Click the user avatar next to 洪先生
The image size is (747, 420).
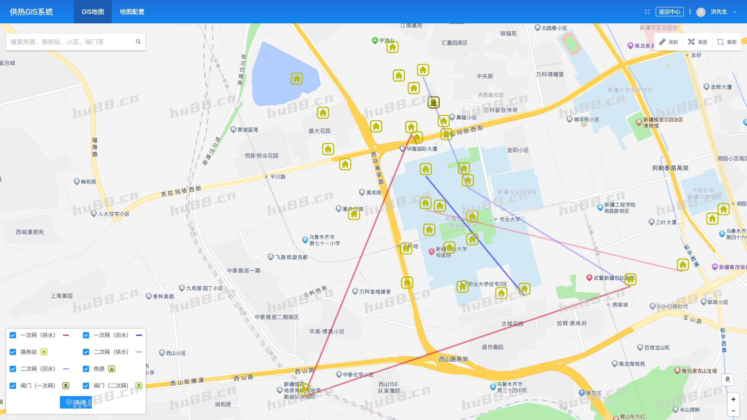pos(700,12)
